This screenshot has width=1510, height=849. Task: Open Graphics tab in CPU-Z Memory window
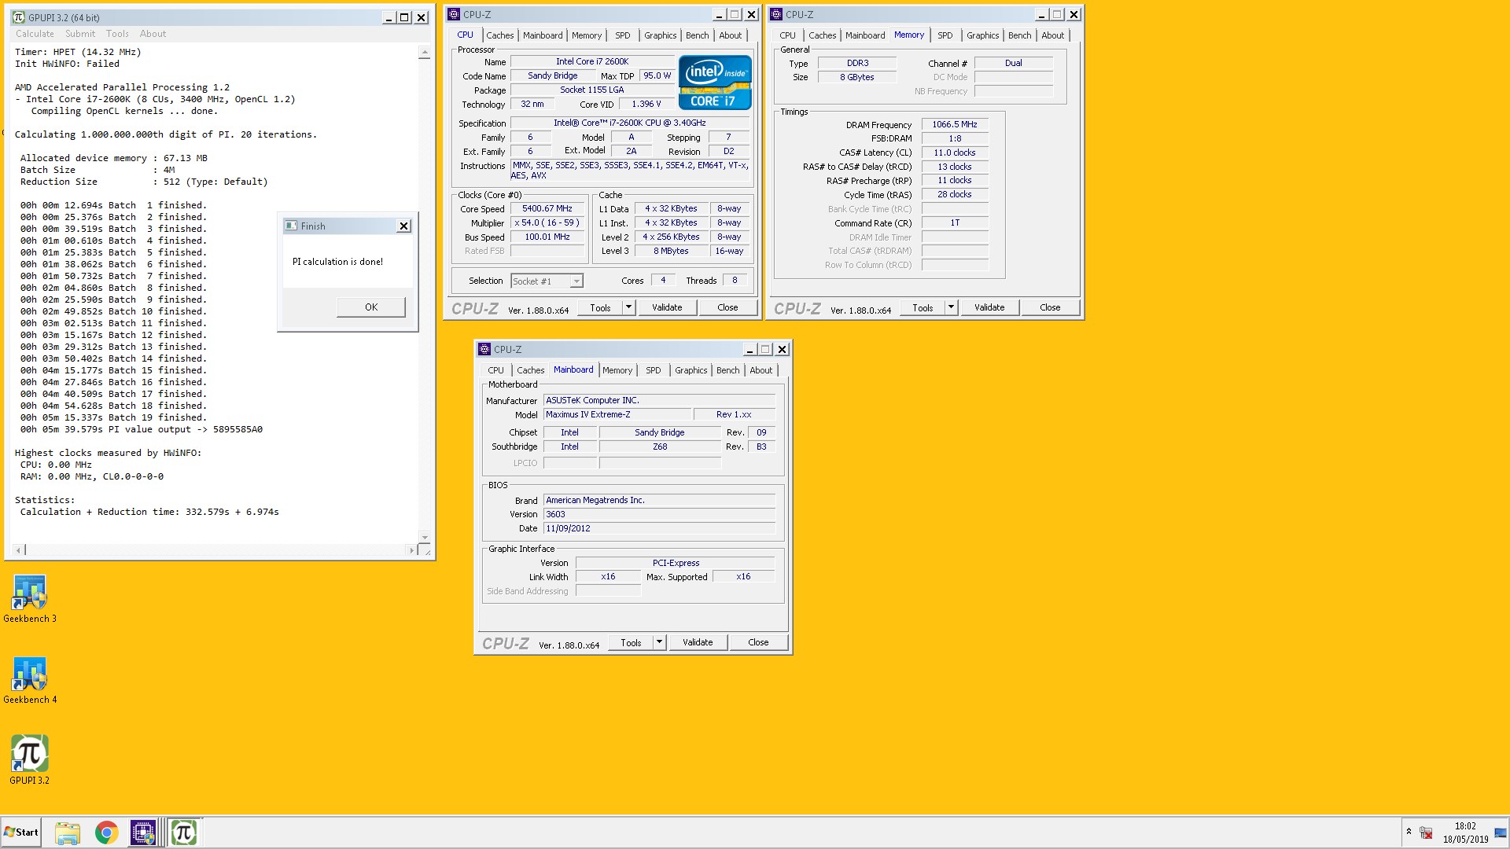(982, 35)
